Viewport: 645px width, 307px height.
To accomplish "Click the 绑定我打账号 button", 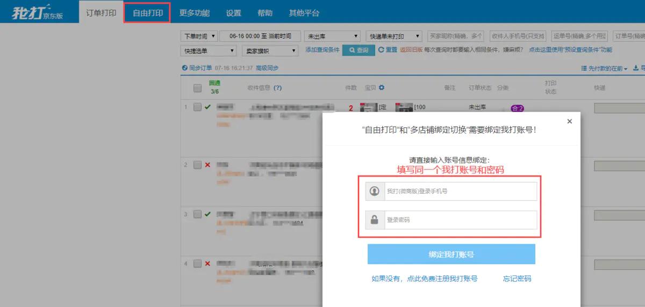I will pos(451,254).
